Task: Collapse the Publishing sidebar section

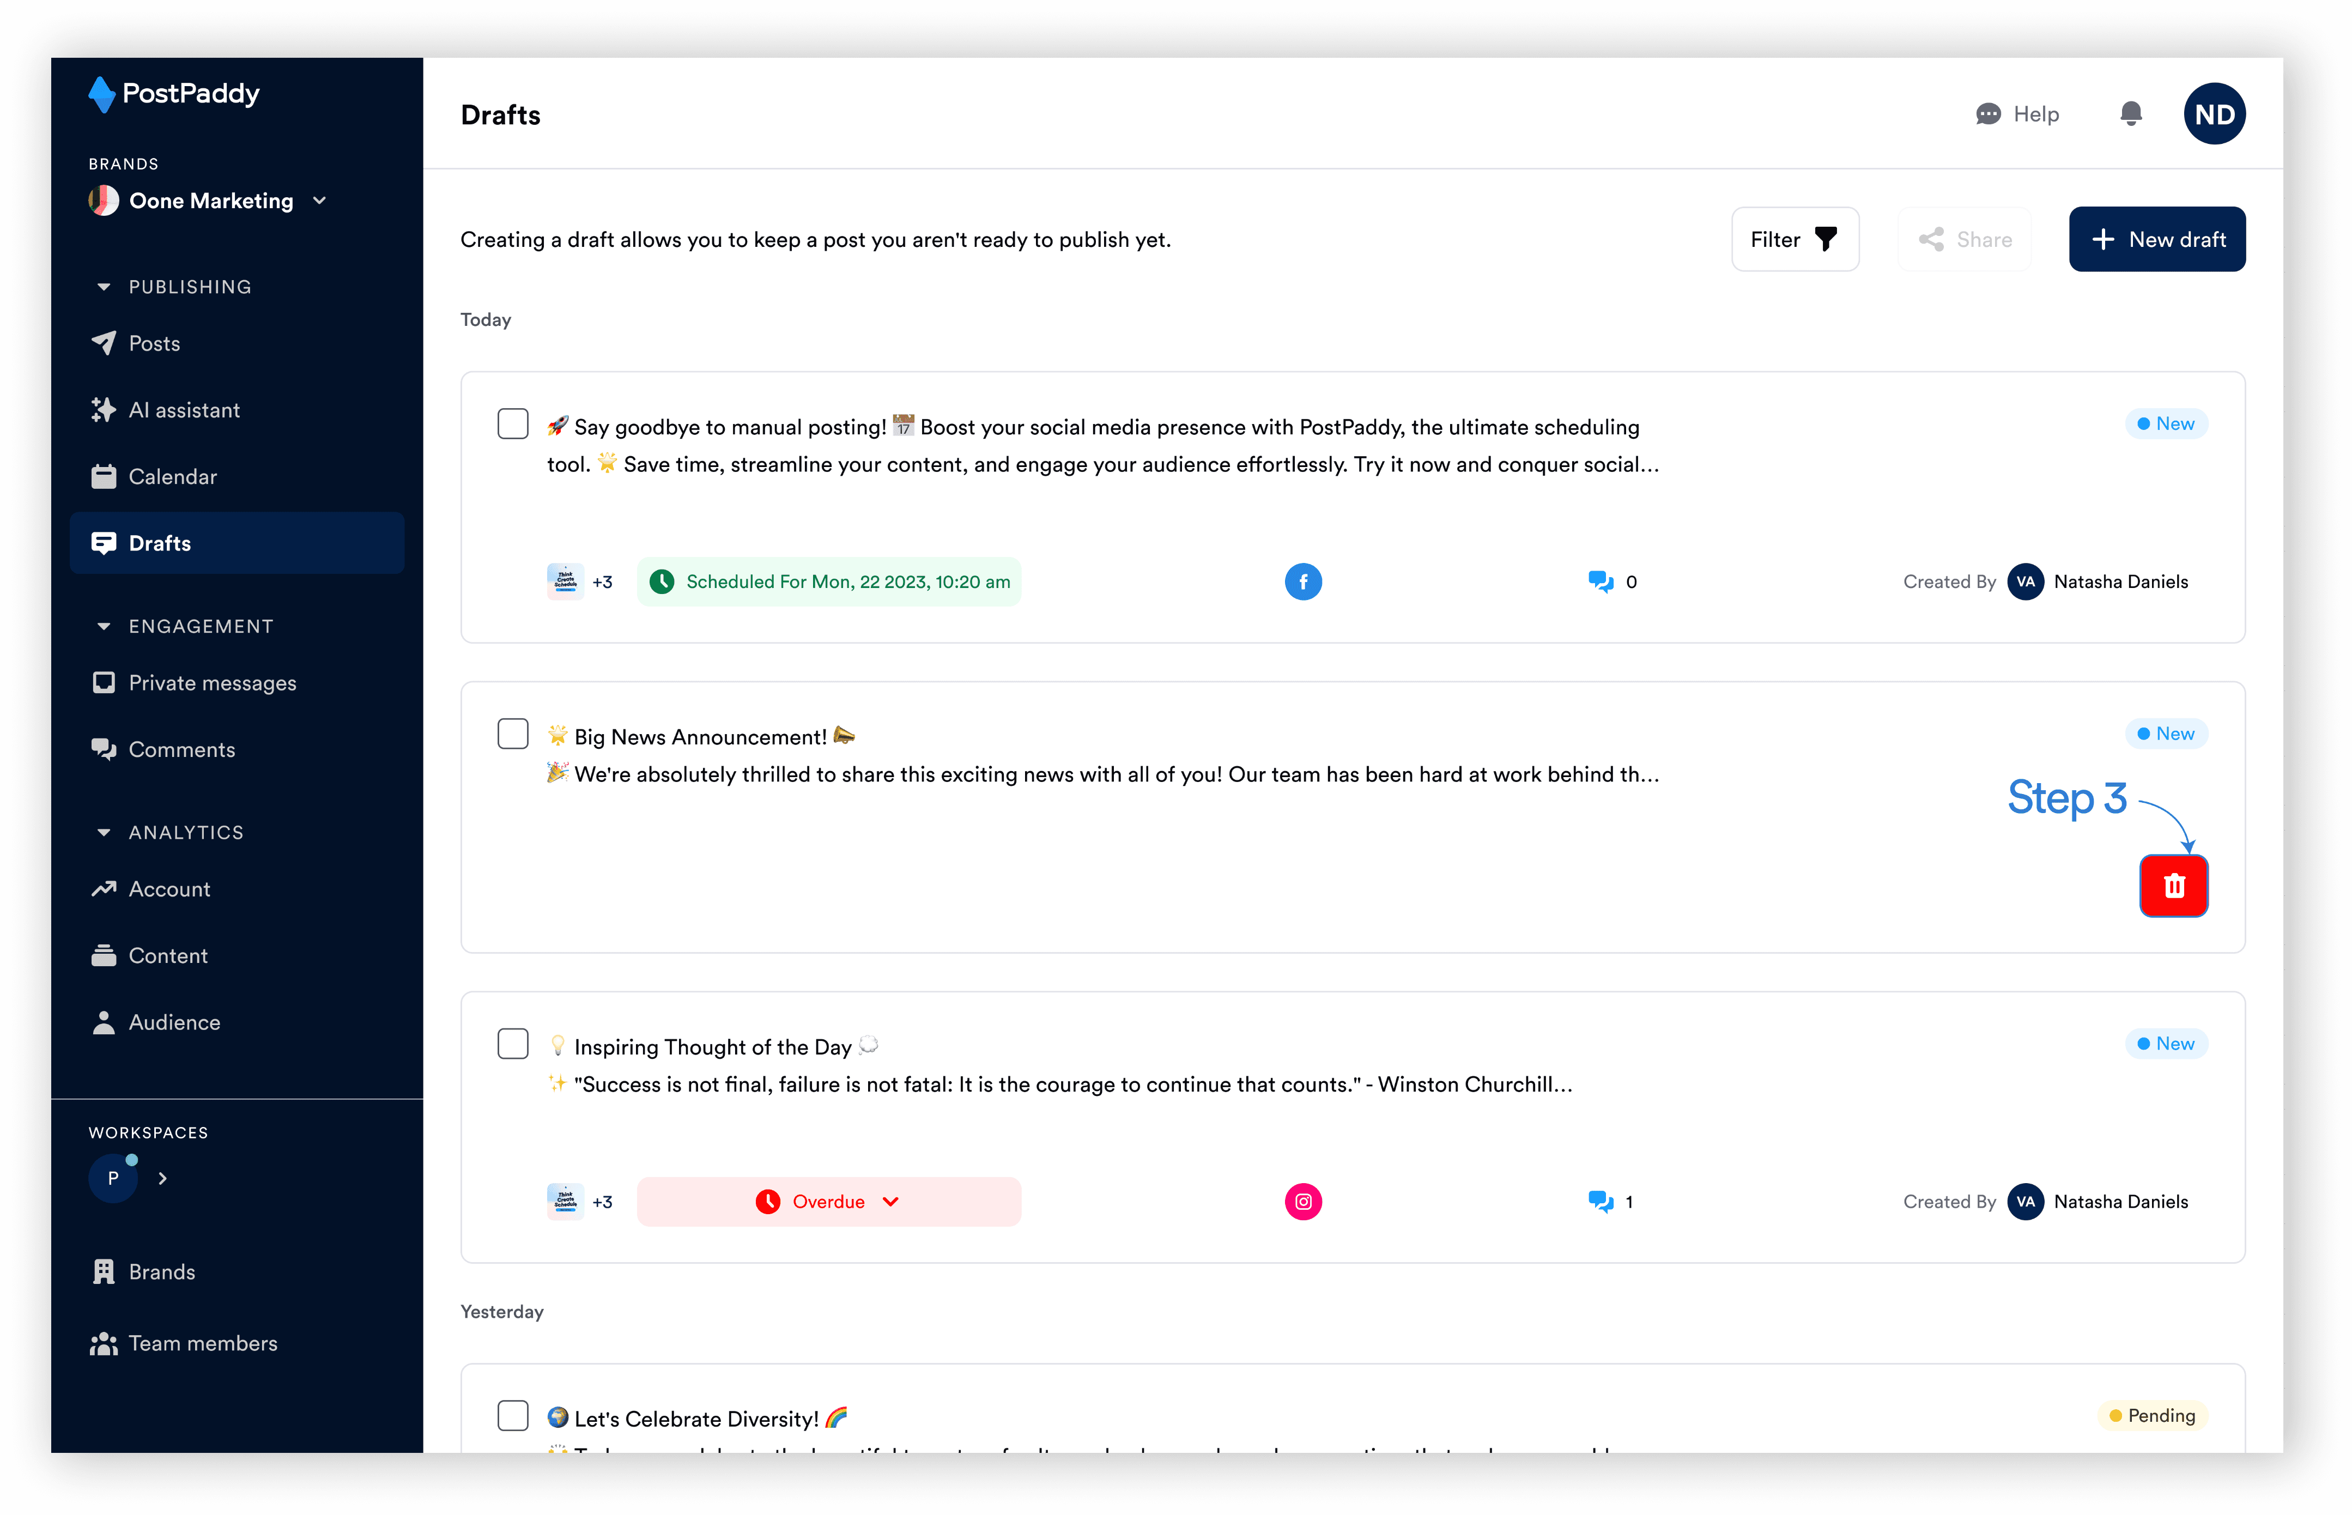Action: click(104, 287)
